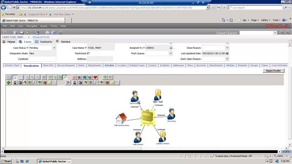Click the browser stop X icon
The width and height of the screenshot is (292, 164).
click(224, 8)
